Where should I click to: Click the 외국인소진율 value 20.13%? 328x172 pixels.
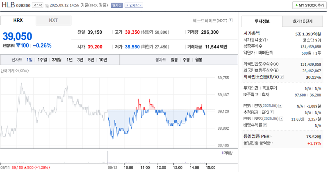(x=313, y=77)
